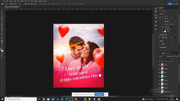Switch to the Channels tab

coord(168,53)
